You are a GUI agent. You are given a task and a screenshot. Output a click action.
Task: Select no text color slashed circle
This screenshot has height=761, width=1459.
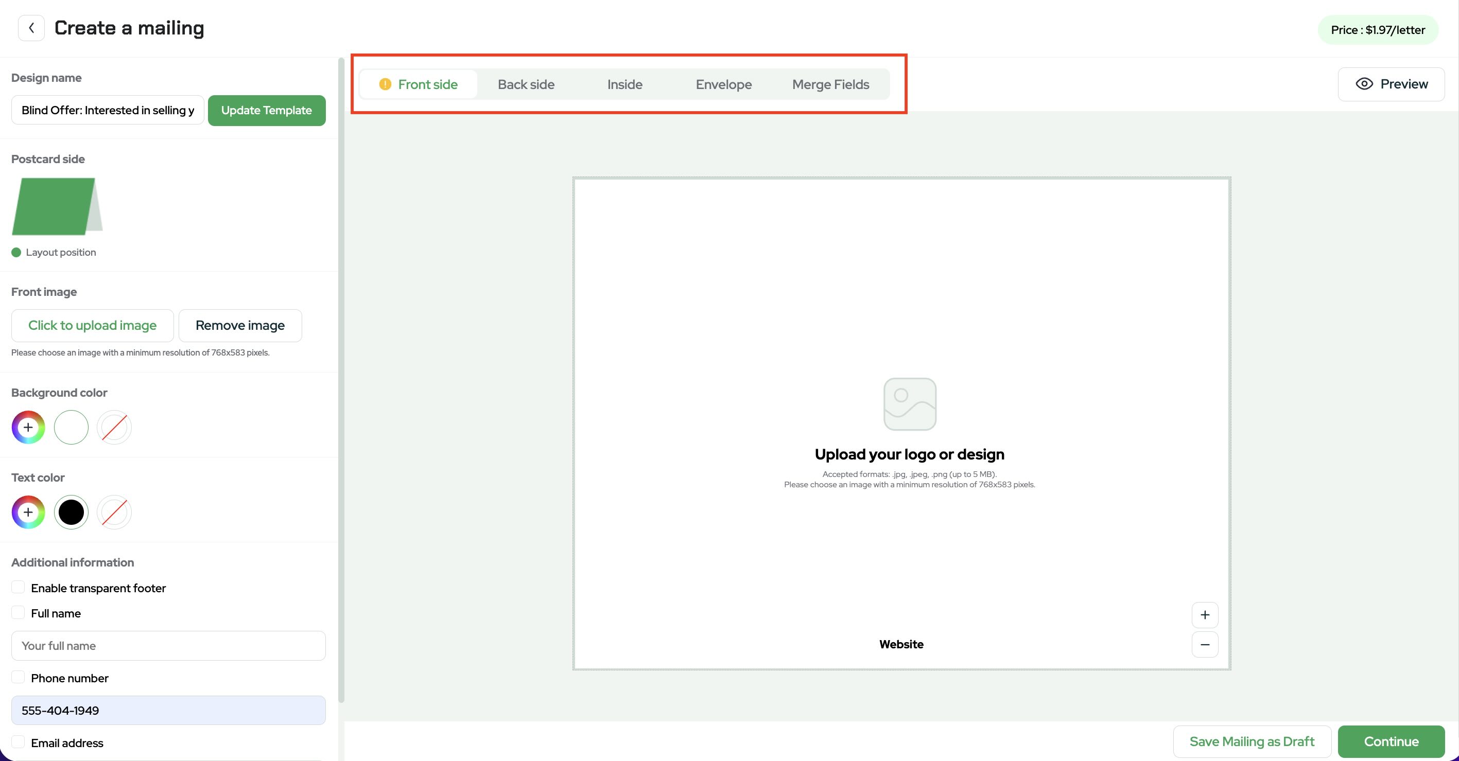(x=114, y=512)
